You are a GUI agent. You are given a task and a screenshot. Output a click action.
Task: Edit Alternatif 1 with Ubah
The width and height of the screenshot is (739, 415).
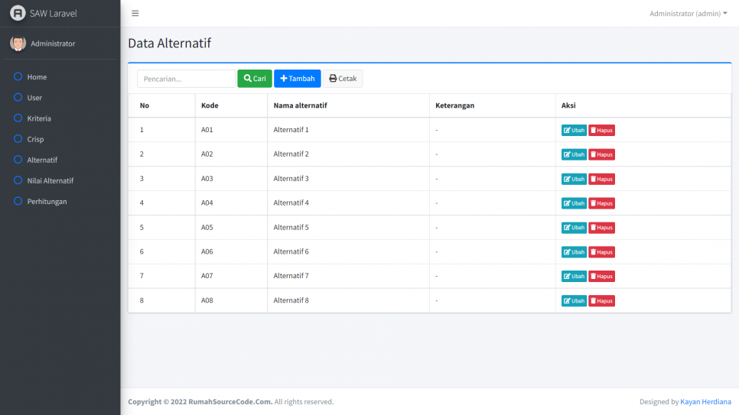point(574,131)
